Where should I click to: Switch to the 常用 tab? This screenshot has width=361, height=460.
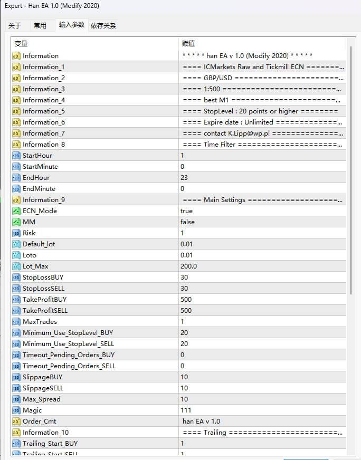click(40, 25)
